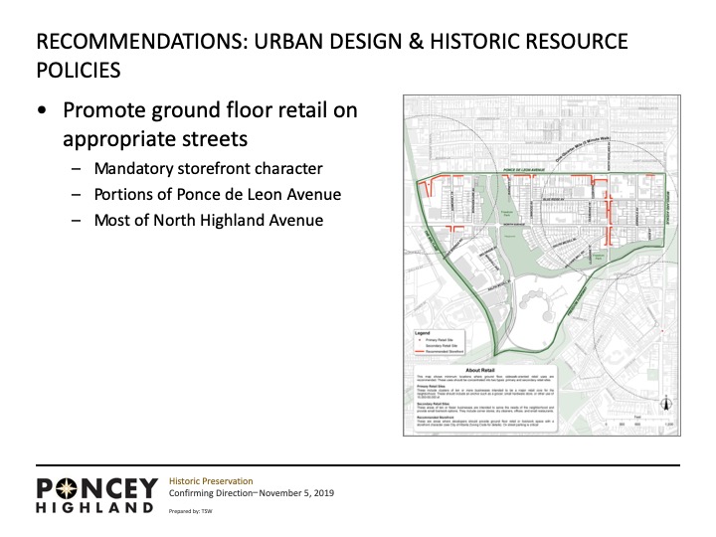Click the PONCEY logo word
716x537 pixels.
coord(96,488)
